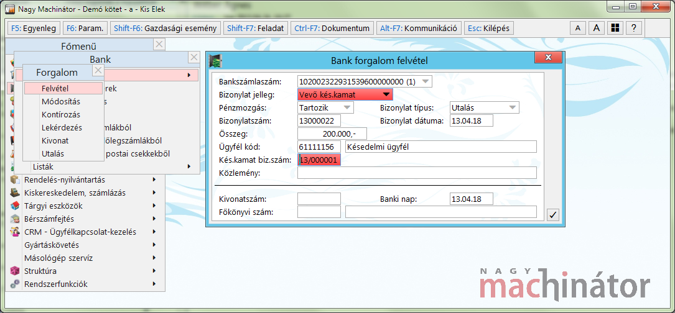Open Másológép szervíz in the main menu
Screen dimensions: 675x313
[84, 258]
